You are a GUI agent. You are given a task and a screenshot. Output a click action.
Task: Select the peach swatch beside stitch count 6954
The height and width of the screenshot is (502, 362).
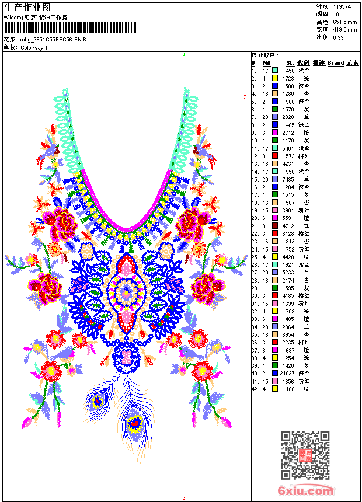click(x=275, y=334)
